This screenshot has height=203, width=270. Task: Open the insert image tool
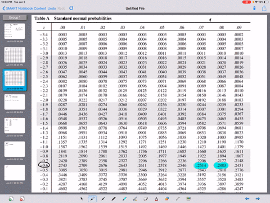(x=188, y=198)
